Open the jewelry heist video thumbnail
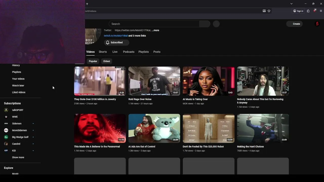The height and width of the screenshot is (182, 324). click(x=100, y=81)
